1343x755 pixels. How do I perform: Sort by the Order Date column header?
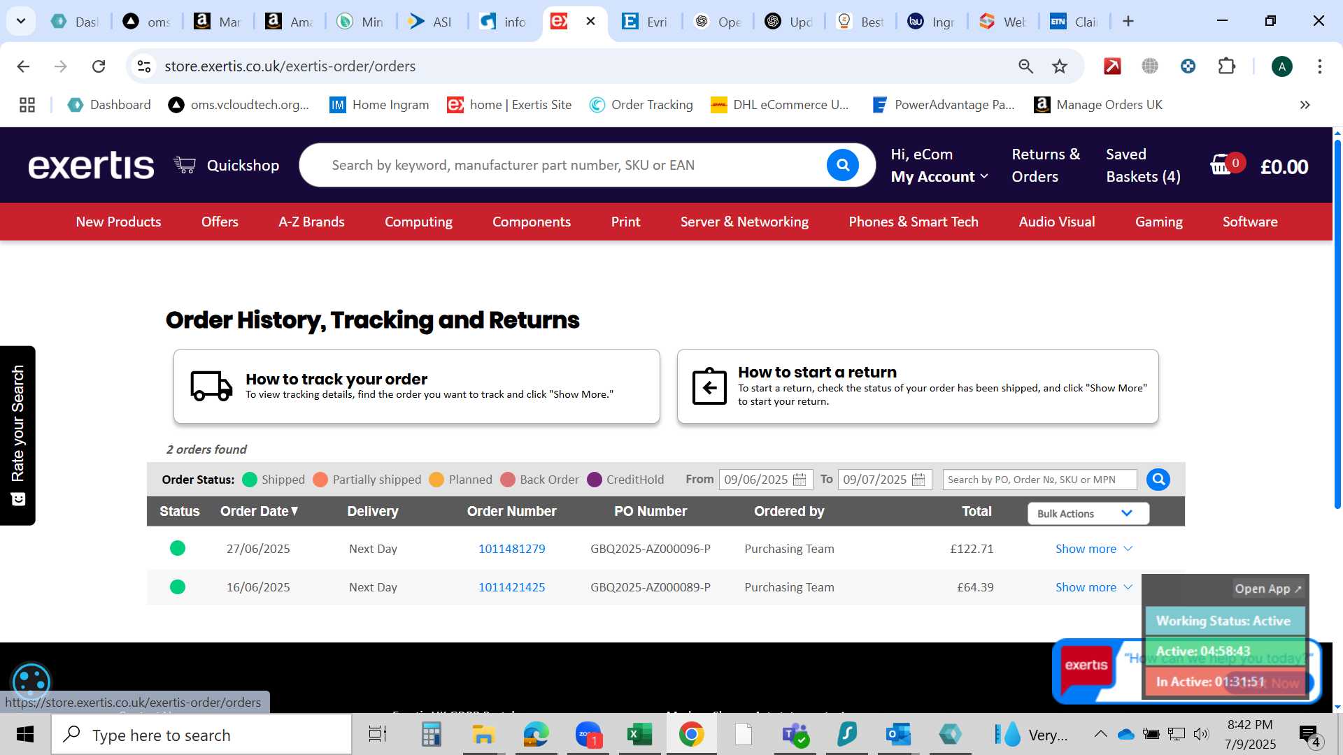click(260, 511)
